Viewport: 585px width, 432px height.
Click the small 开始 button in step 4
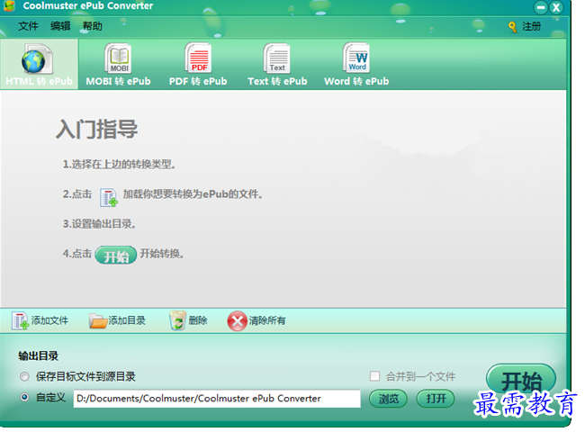pos(116,256)
